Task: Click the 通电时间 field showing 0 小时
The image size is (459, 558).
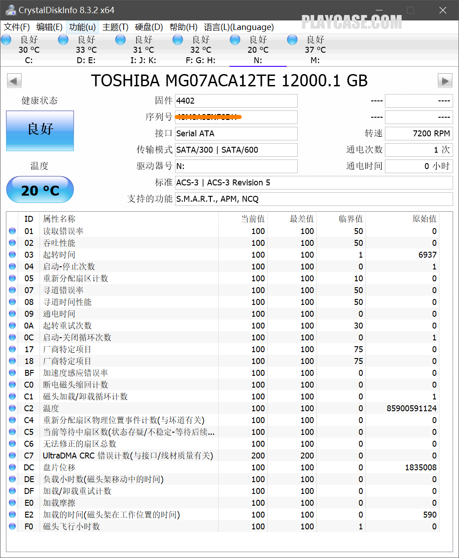Action: (x=419, y=166)
